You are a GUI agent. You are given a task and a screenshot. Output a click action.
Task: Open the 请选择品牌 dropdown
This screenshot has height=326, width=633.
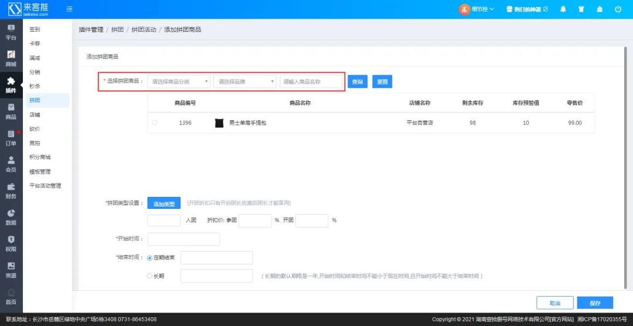pyautogui.click(x=245, y=81)
